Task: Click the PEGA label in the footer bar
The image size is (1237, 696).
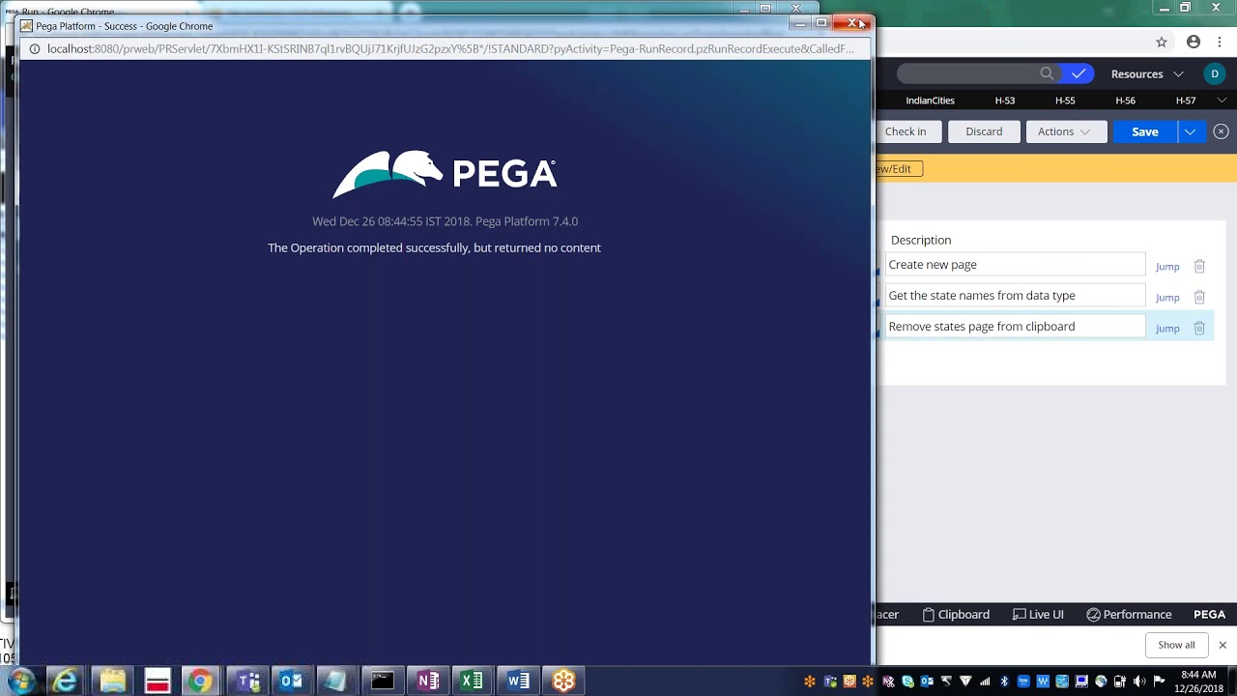Action: click(x=1209, y=615)
